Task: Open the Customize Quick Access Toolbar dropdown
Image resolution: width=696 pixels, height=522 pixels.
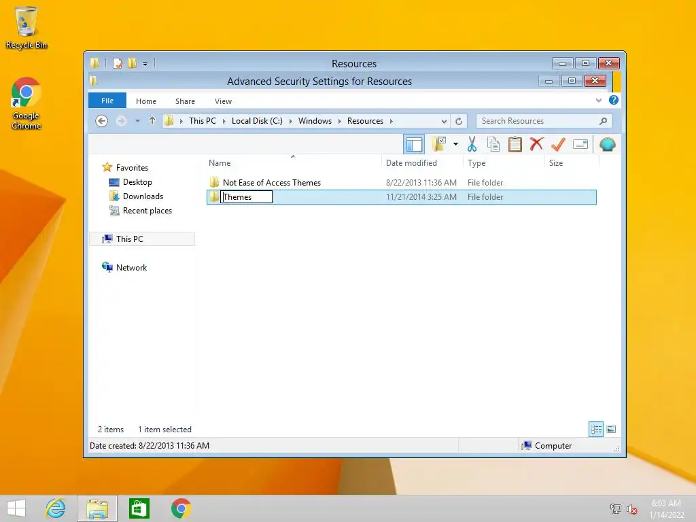Action: click(145, 64)
